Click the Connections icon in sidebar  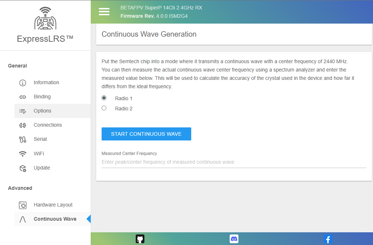click(x=22, y=125)
